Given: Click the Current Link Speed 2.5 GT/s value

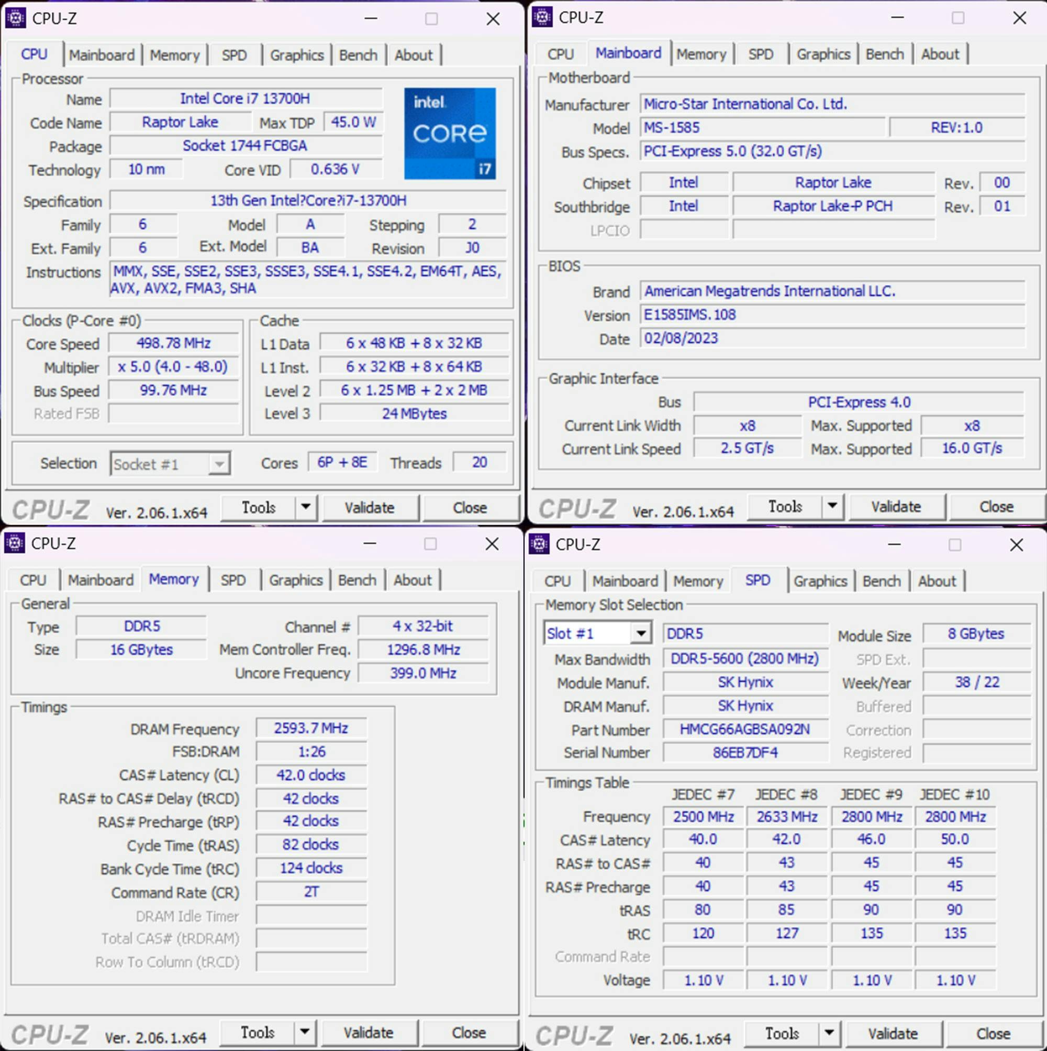Looking at the screenshot, I should click(x=748, y=448).
